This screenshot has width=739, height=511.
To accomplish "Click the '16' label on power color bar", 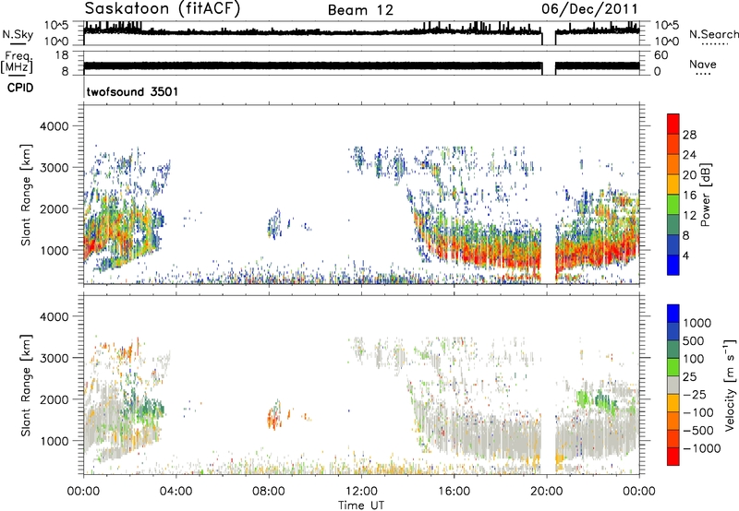I will 689,196.
